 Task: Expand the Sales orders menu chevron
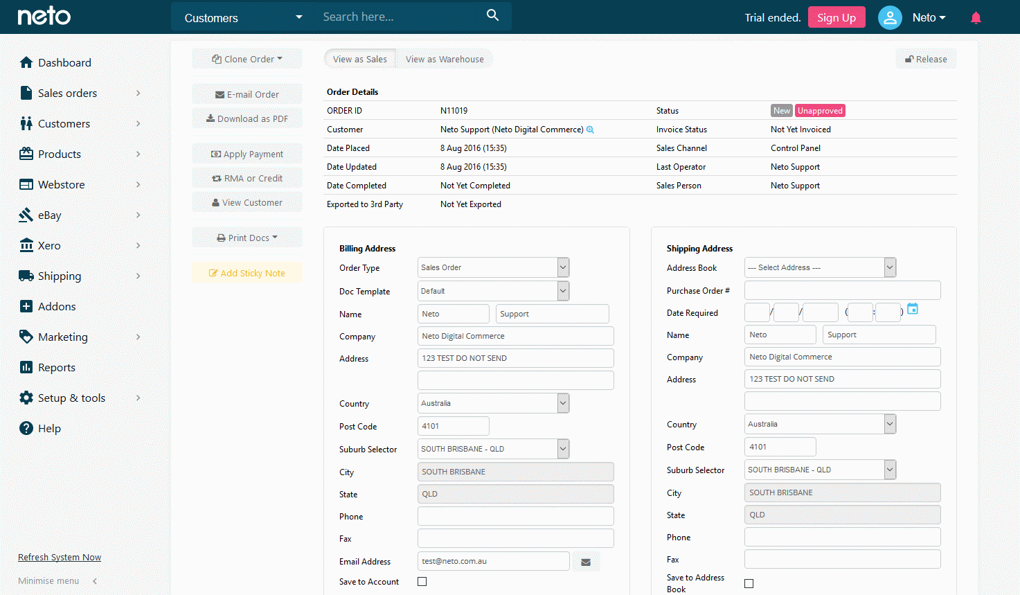click(138, 93)
